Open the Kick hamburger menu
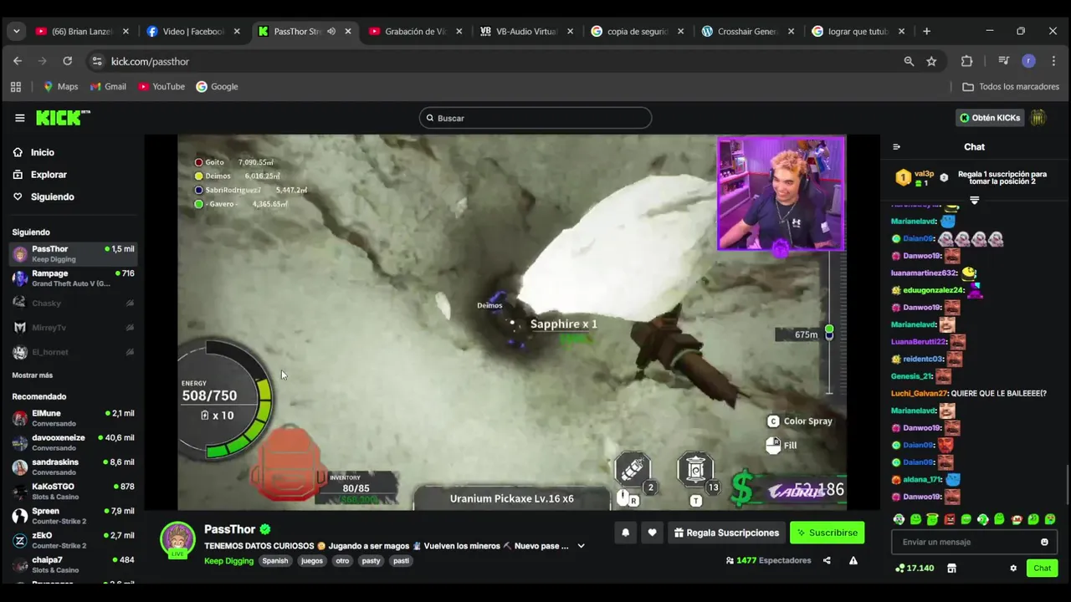Screen dimensions: 1071x602 [x=19, y=118]
